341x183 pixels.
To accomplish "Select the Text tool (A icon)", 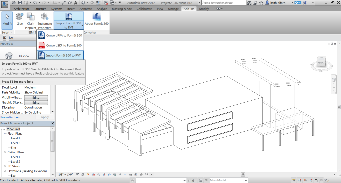I will pyautogui.click(x=76, y=3).
